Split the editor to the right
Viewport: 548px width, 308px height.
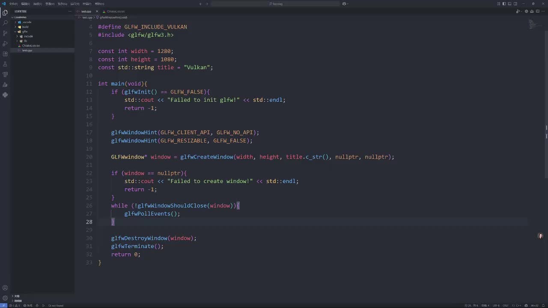(537, 12)
